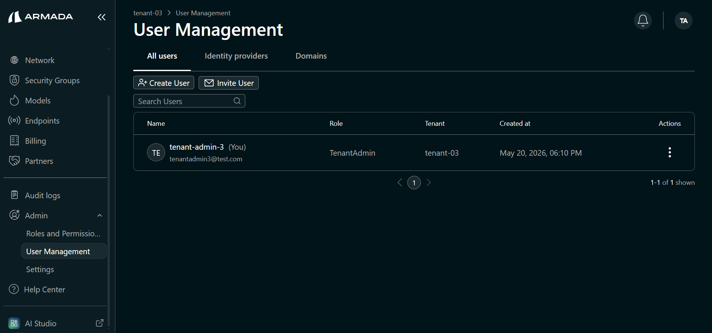Viewport: 712px width, 333px height.
Task: Click the Network globe icon
Action: pyautogui.click(x=15, y=60)
